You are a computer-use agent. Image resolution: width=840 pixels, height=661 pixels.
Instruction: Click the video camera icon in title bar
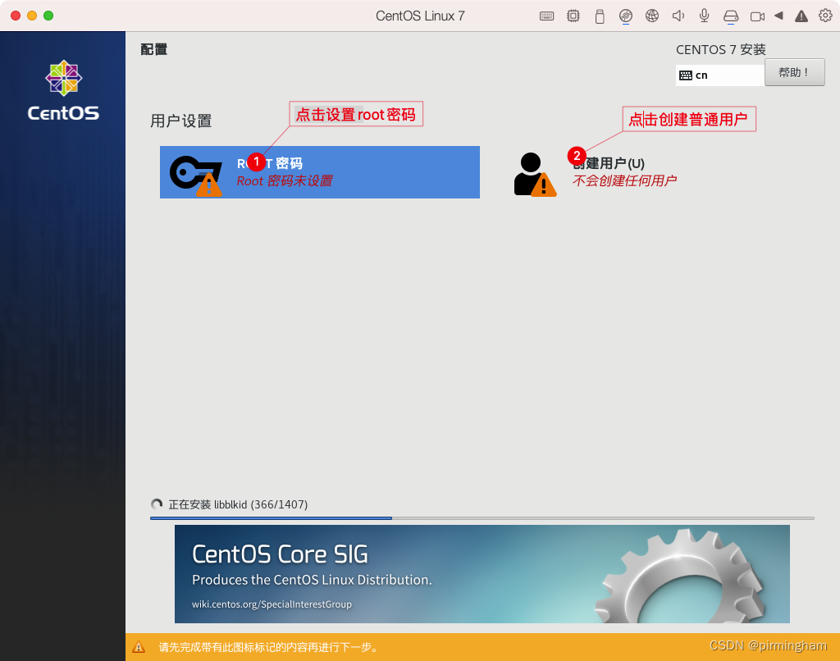tap(757, 16)
